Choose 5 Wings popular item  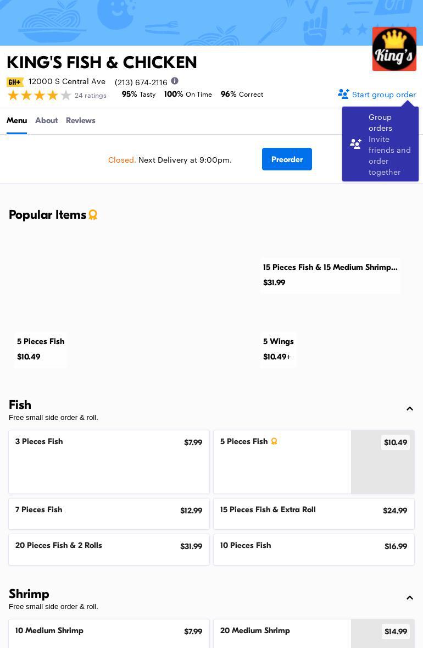[x=278, y=349]
